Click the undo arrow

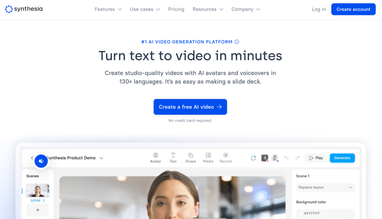[286, 158]
